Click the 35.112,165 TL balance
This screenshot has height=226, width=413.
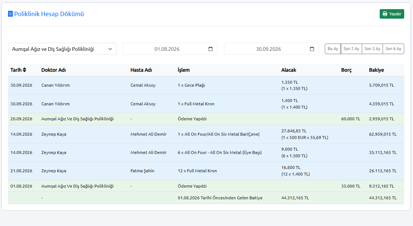383,152
